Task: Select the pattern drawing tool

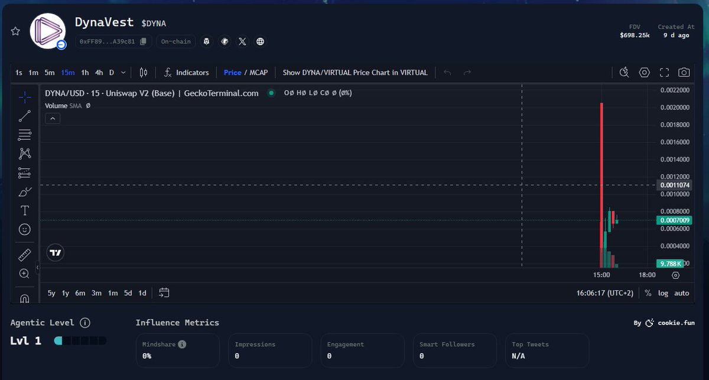Action: point(25,154)
